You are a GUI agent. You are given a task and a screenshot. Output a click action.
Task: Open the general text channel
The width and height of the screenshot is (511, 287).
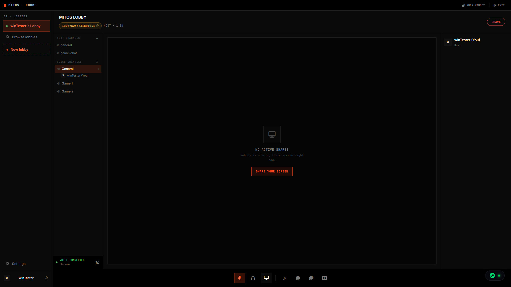coord(78,45)
